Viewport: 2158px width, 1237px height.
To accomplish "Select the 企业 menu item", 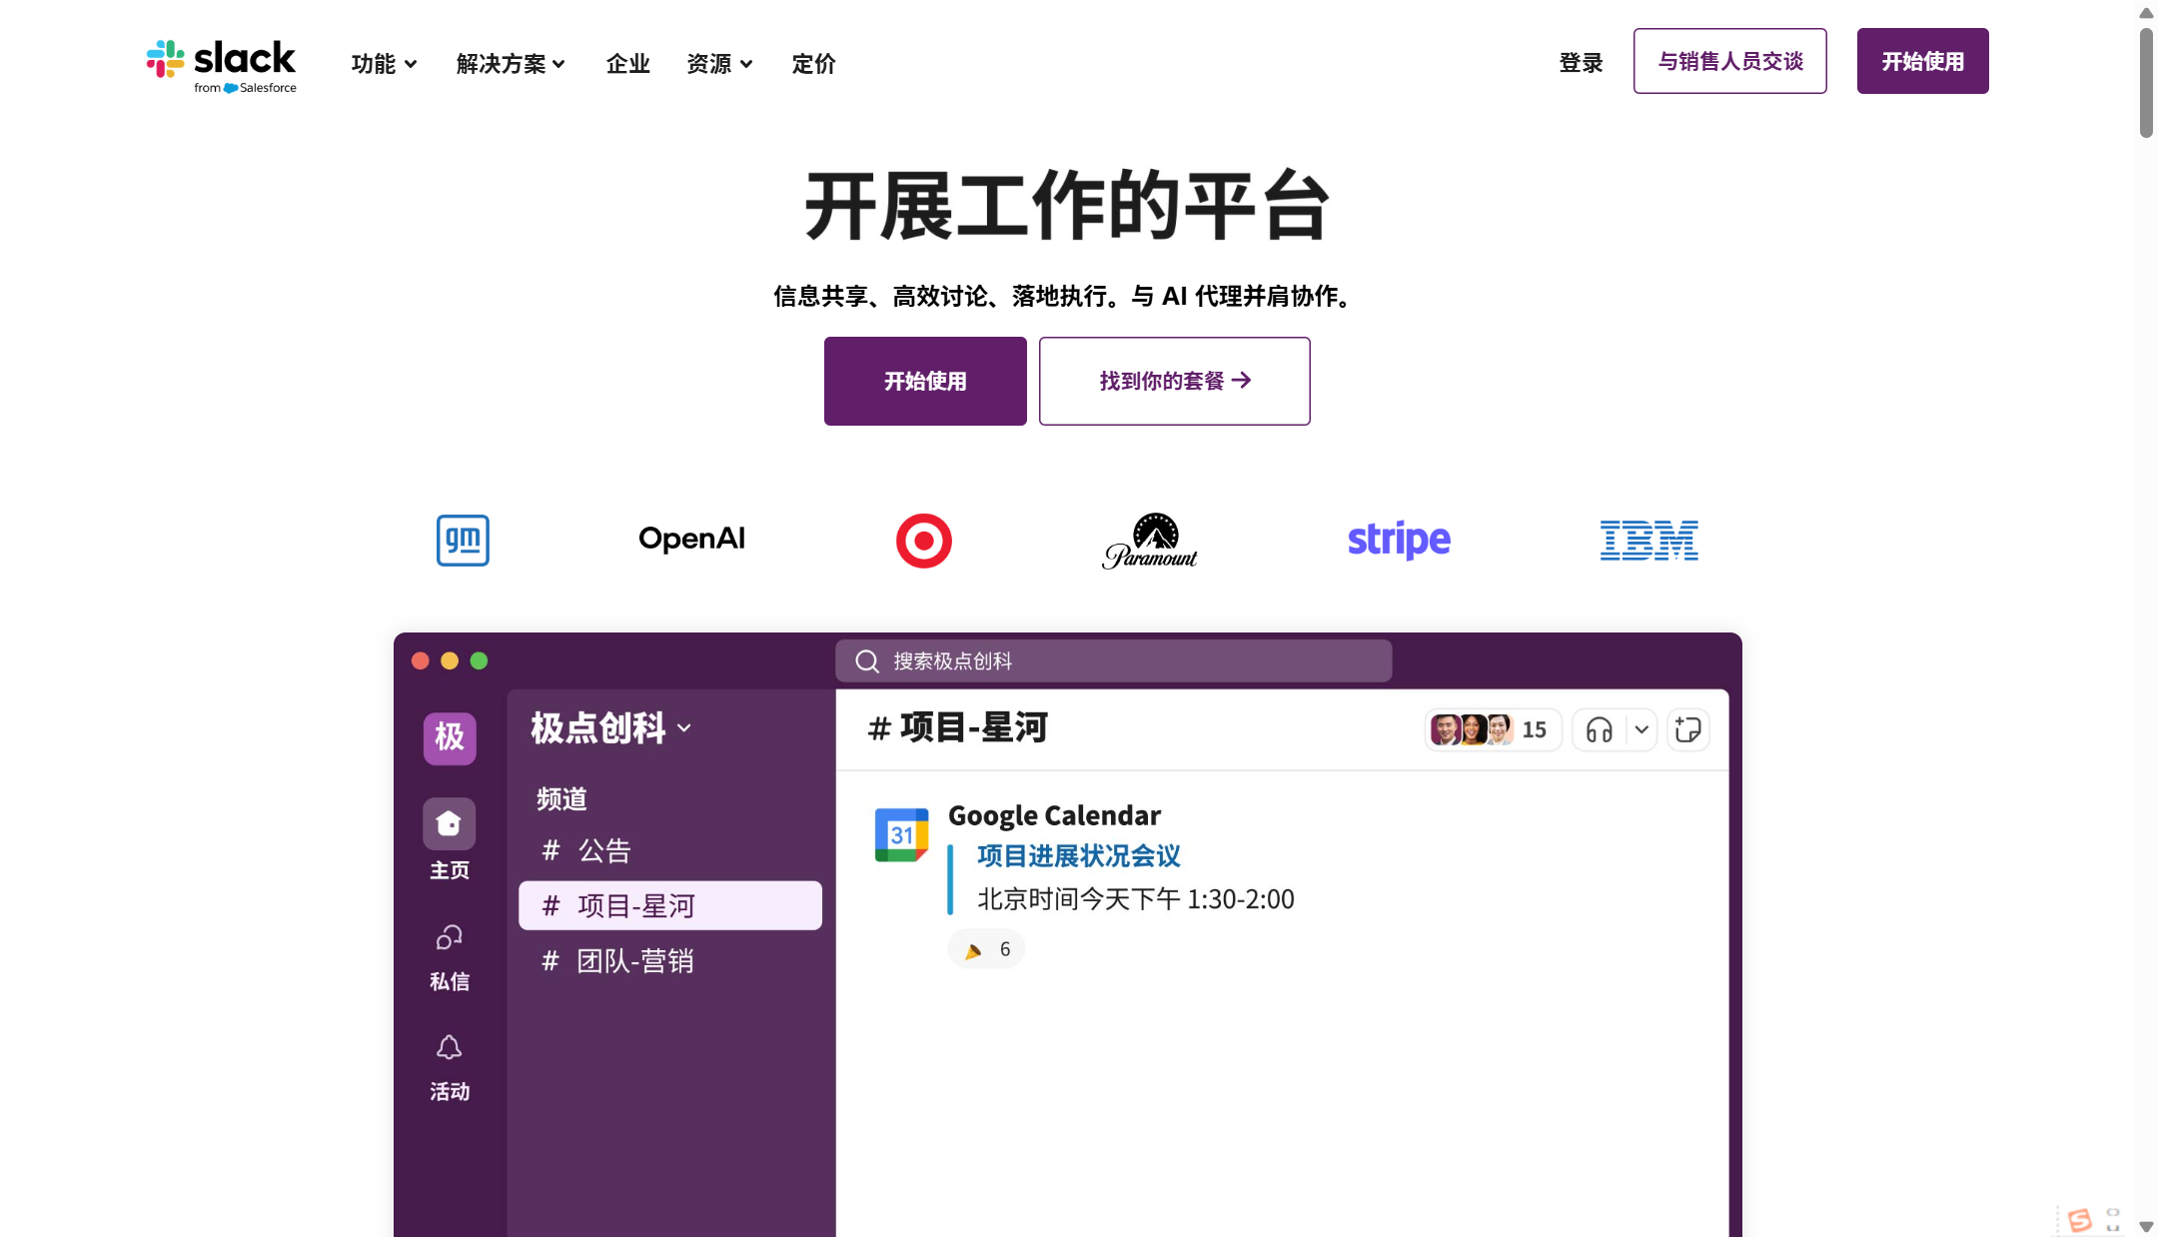I will point(627,63).
